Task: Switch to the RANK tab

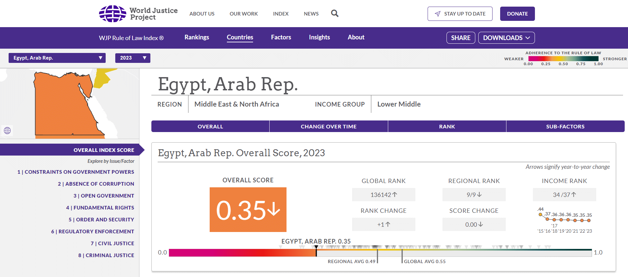Action: coord(447,126)
